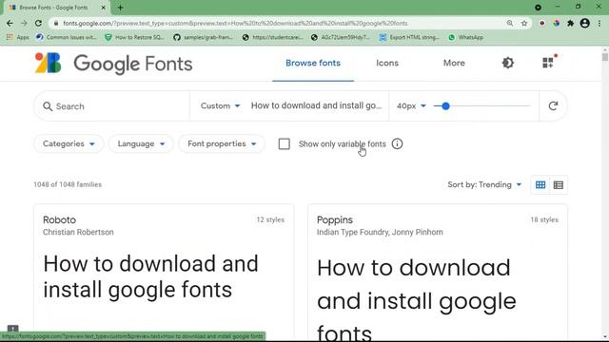Screen dimensions: 609x342
Task: Select the Browse fonts tab
Action: pos(313,63)
